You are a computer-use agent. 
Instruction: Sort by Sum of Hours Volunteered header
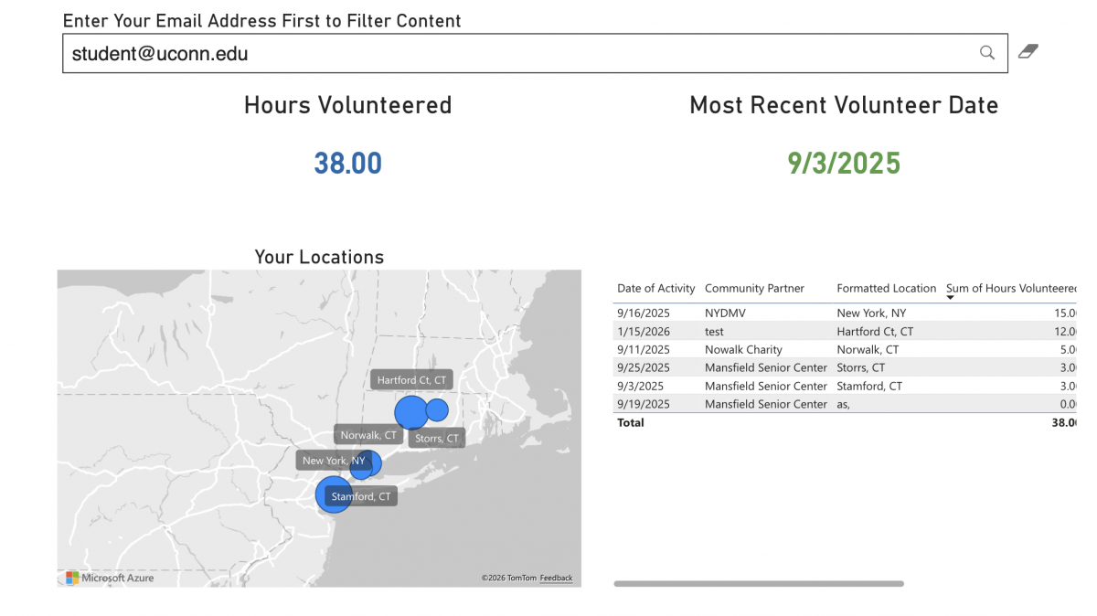click(x=1012, y=288)
